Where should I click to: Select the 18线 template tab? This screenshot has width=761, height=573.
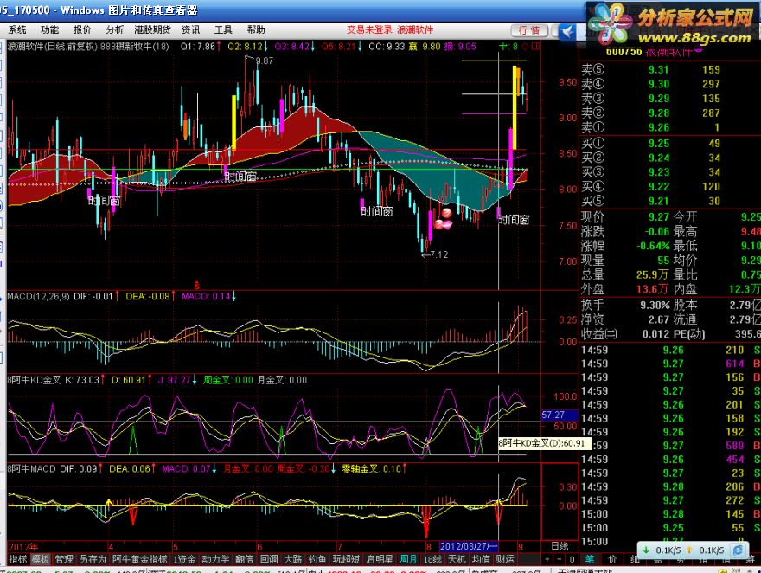click(x=432, y=559)
